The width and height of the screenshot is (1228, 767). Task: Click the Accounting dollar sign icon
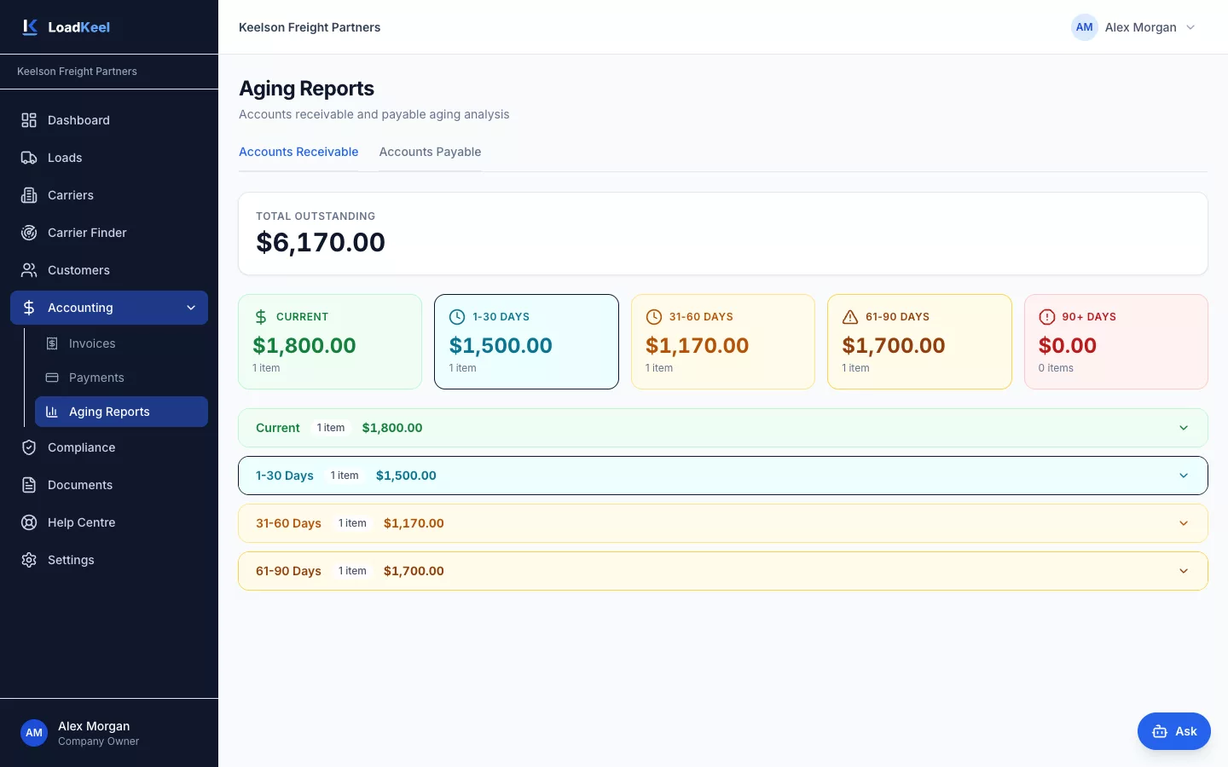(x=29, y=308)
